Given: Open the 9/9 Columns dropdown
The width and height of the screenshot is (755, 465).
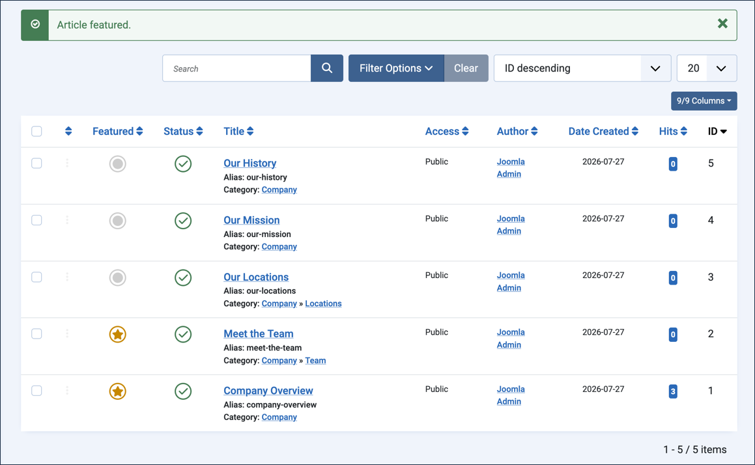Looking at the screenshot, I should tap(704, 101).
